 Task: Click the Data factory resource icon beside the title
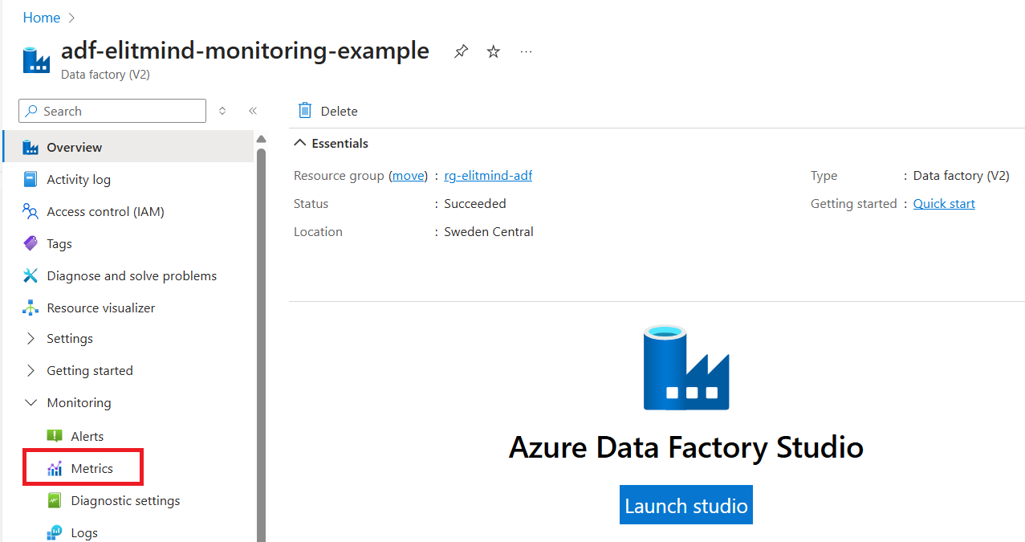pos(35,60)
